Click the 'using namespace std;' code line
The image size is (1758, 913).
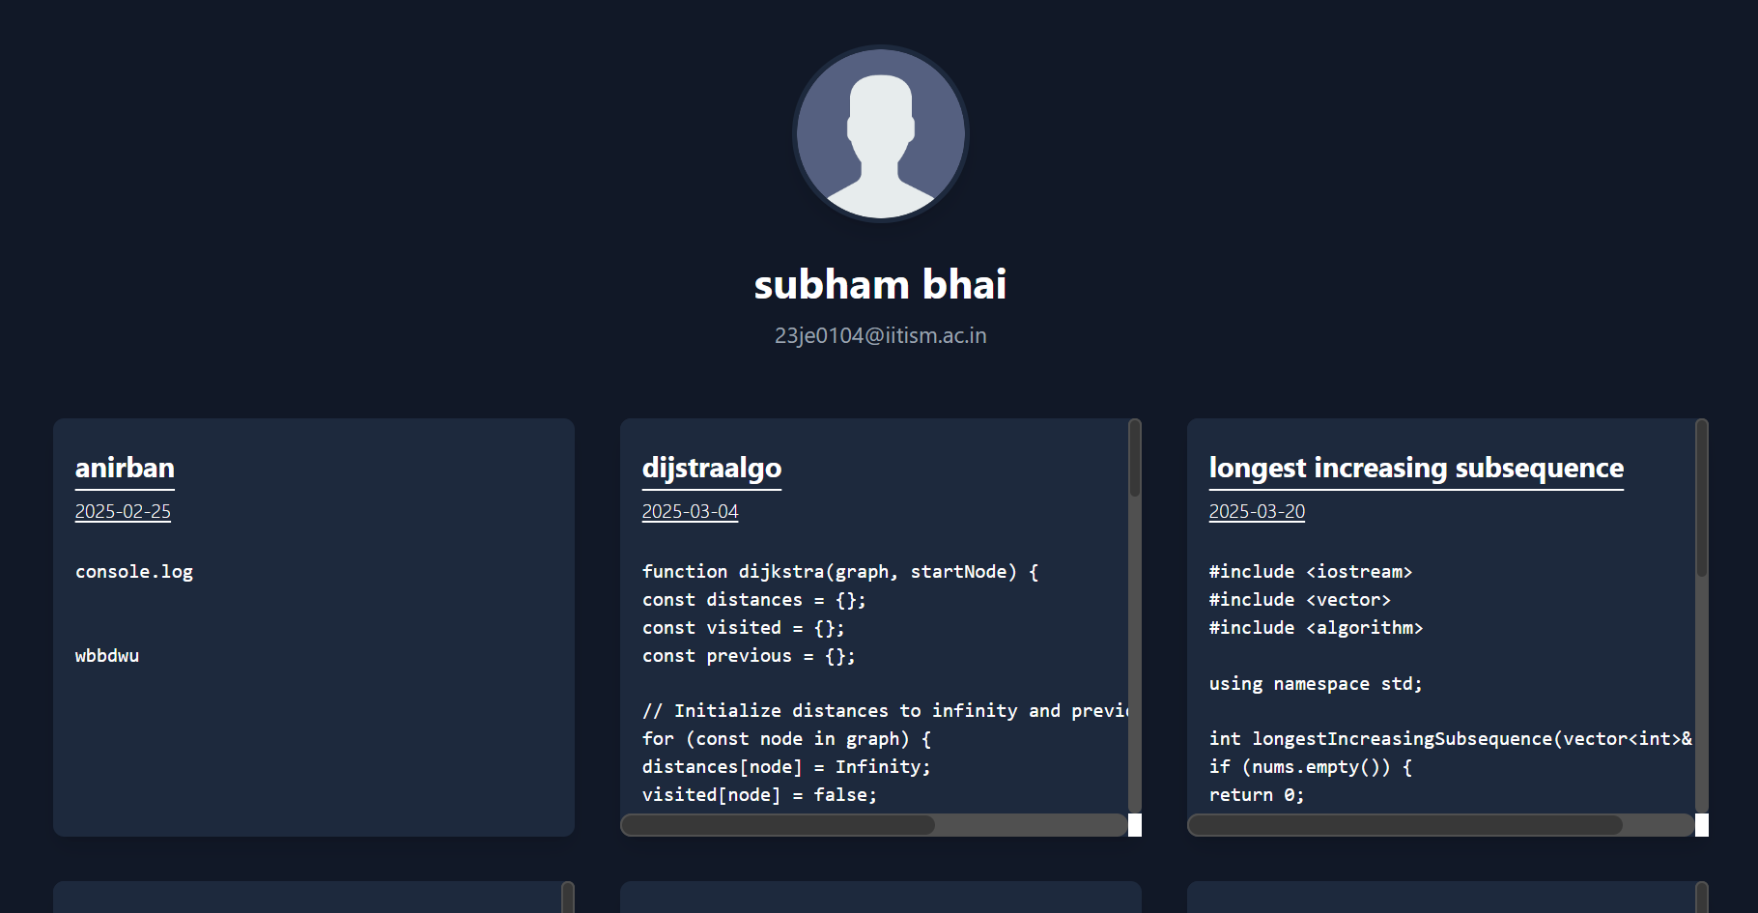tap(1315, 684)
